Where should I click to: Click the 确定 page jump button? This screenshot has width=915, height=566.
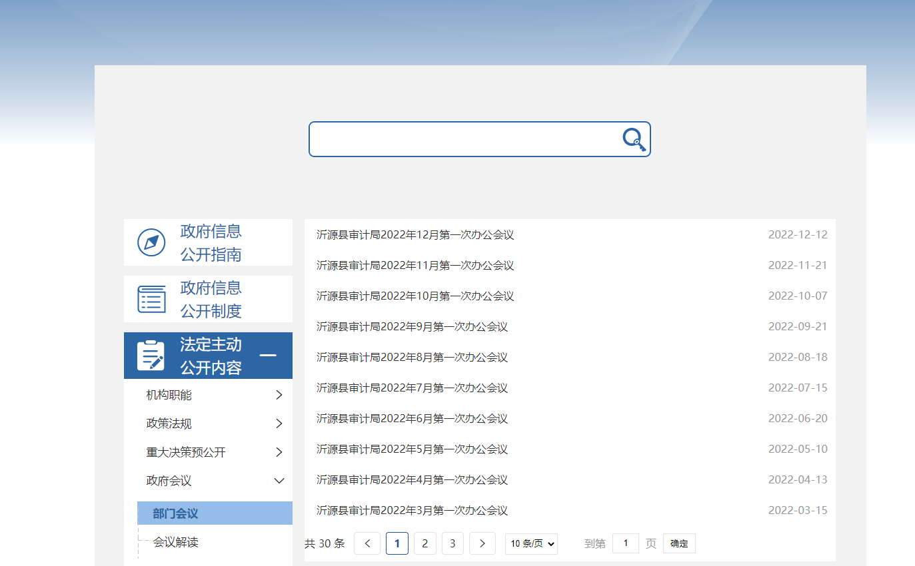679,543
